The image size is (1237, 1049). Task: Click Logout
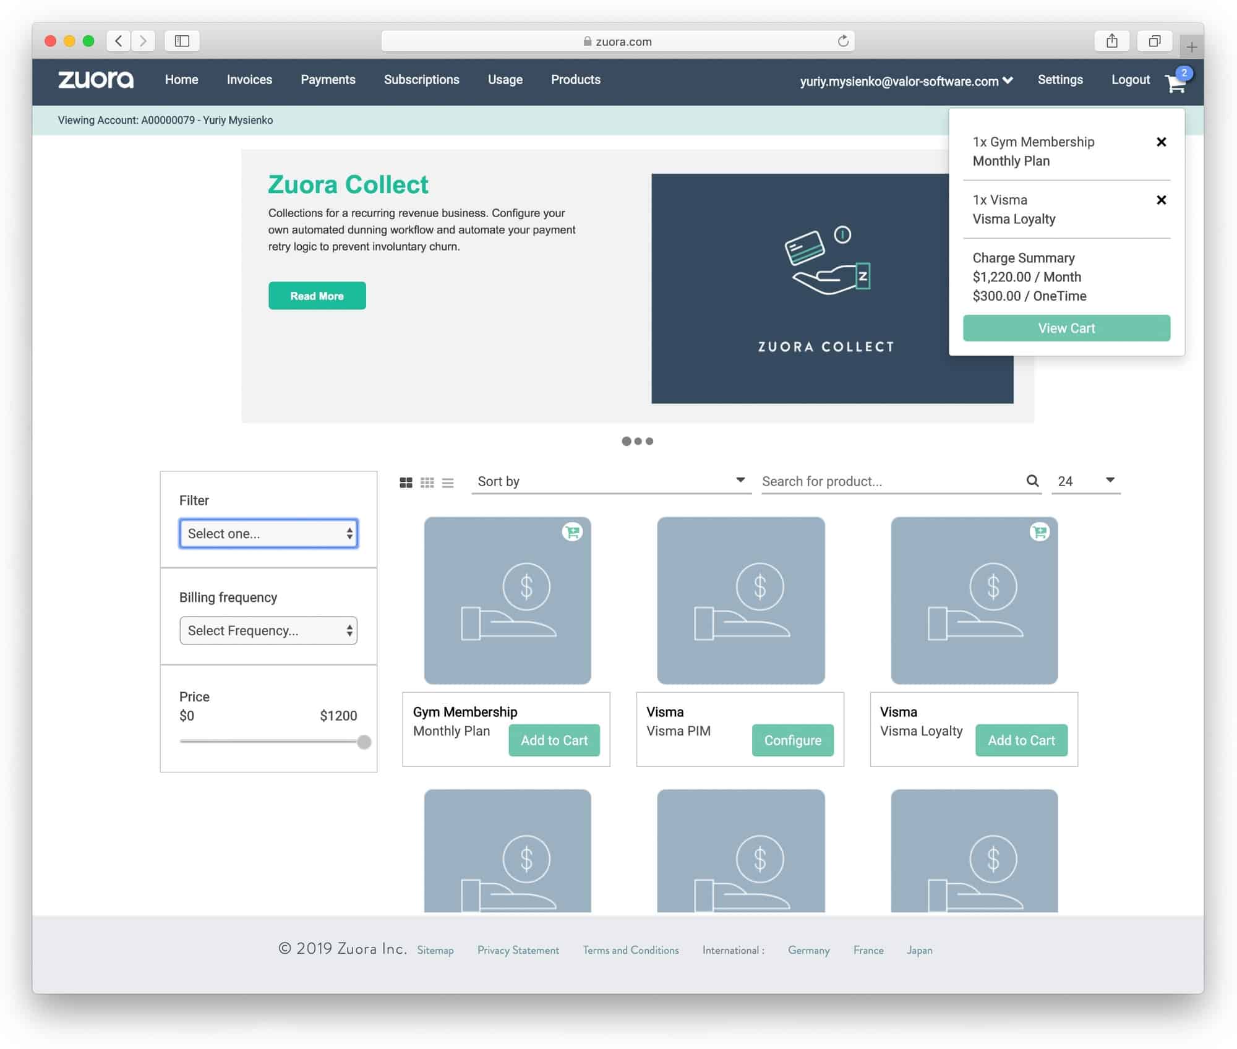[1131, 80]
